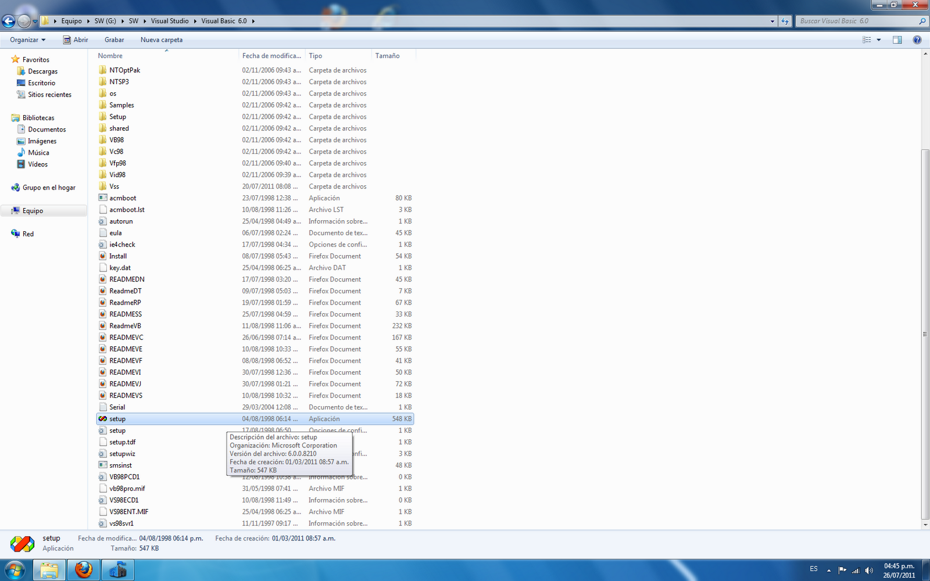Open the recent pages dropdown arrow
The image size is (930, 581).
(x=35, y=21)
